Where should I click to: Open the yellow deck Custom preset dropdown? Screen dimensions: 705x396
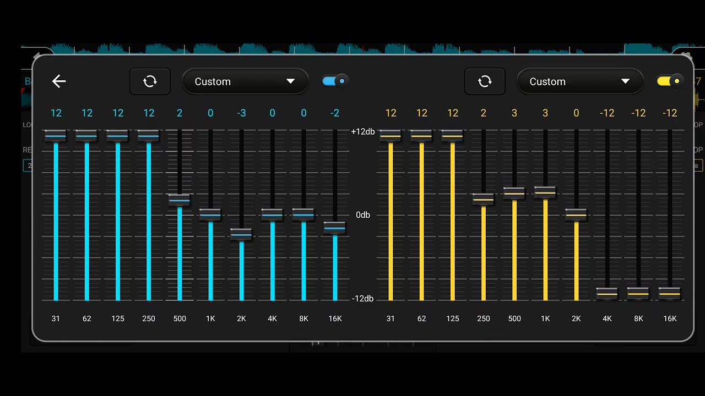pyautogui.click(x=580, y=81)
